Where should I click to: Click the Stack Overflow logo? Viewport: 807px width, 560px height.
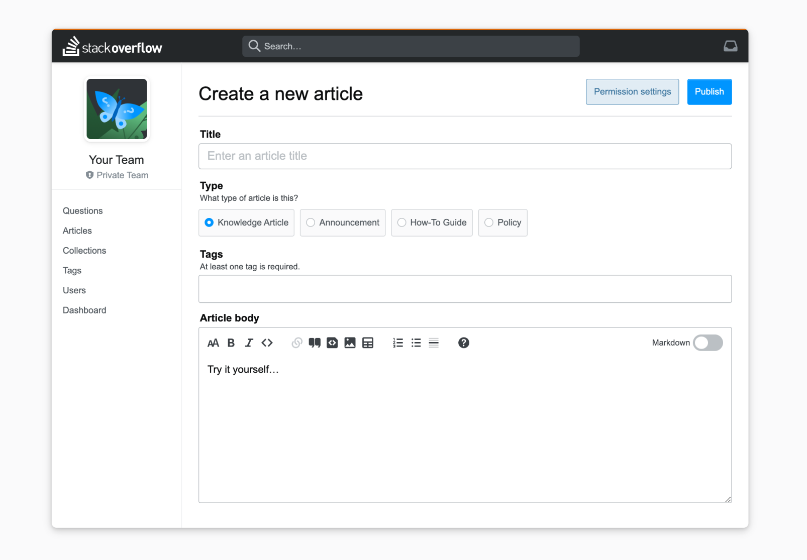point(113,46)
